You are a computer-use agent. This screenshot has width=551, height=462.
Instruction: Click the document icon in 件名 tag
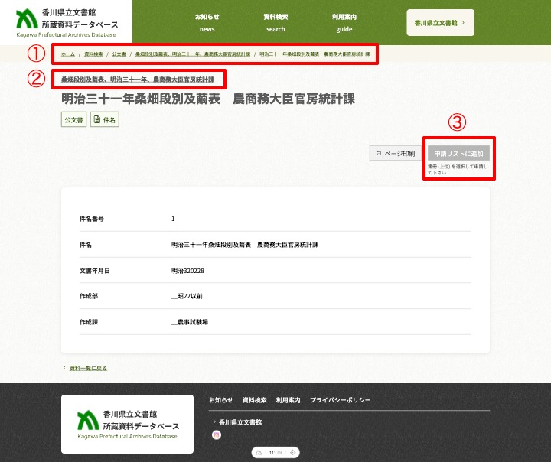tap(97, 120)
